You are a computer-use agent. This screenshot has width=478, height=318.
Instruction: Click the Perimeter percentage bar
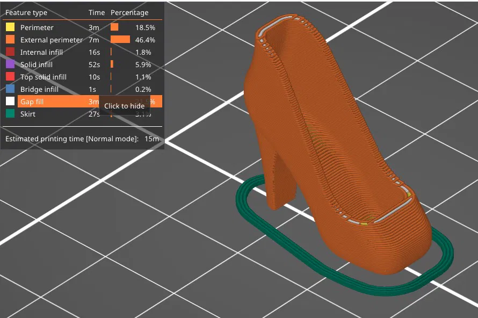click(x=114, y=27)
